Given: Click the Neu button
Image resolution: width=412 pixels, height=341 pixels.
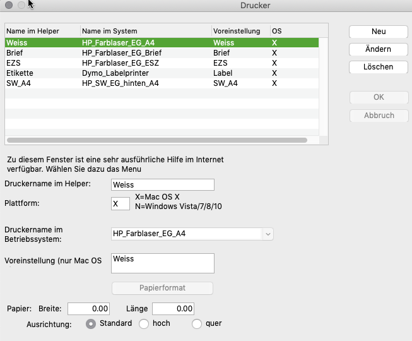Looking at the screenshot, I should click(379, 31).
